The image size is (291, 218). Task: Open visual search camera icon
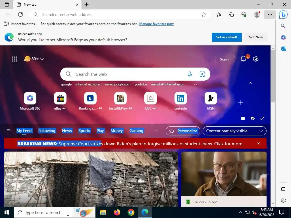point(202,74)
